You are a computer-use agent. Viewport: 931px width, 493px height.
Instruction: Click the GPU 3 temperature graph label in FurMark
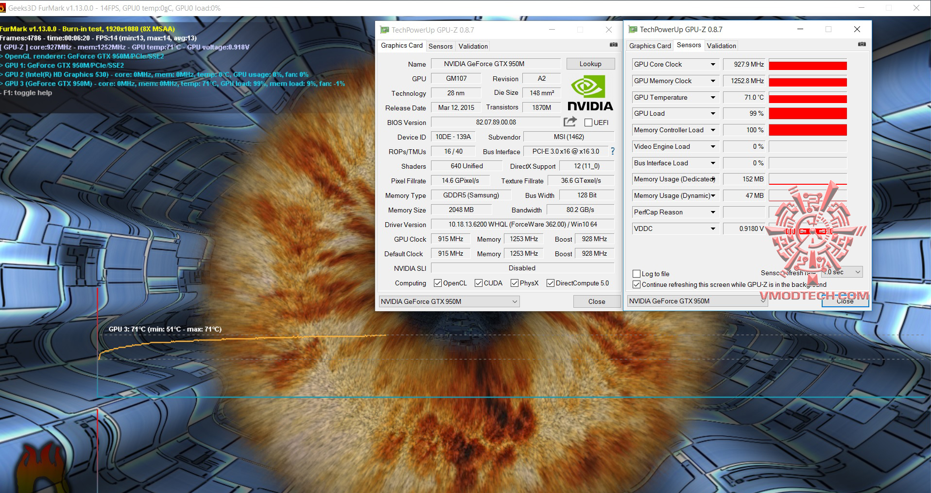coord(165,329)
